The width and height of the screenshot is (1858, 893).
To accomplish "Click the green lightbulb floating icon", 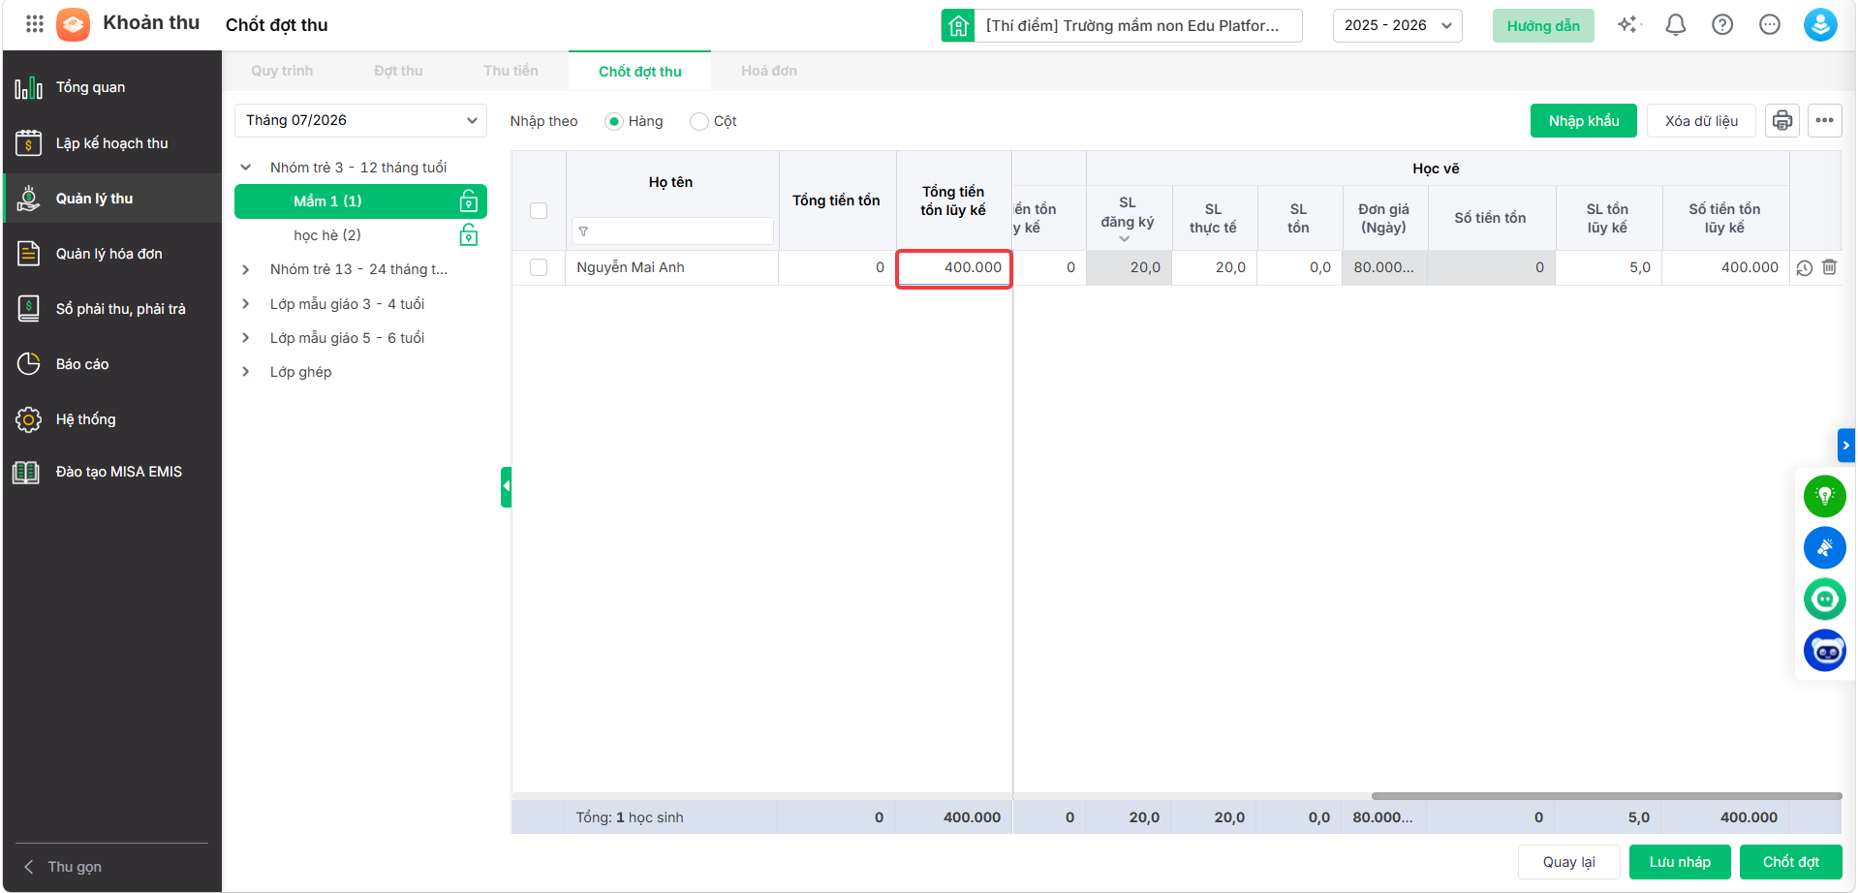I will coord(1825,497).
